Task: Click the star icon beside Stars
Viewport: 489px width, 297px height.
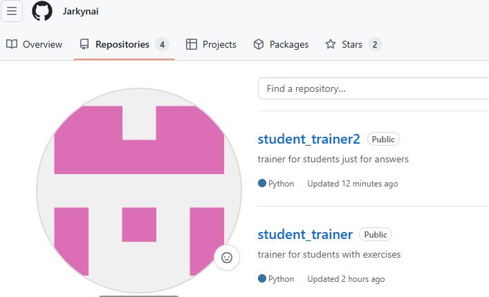Action: [331, 44]
